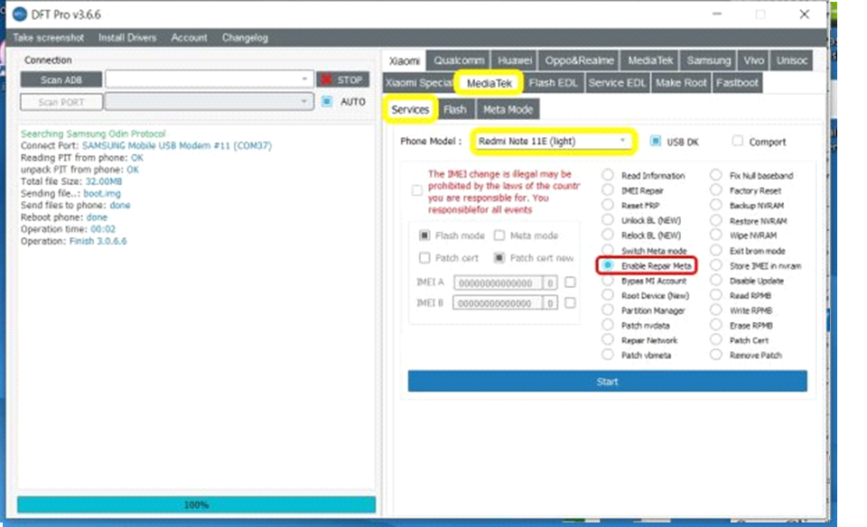Tick the checkbox beside IMEI B
Screen dimensions: 867x527
point(570,302)
